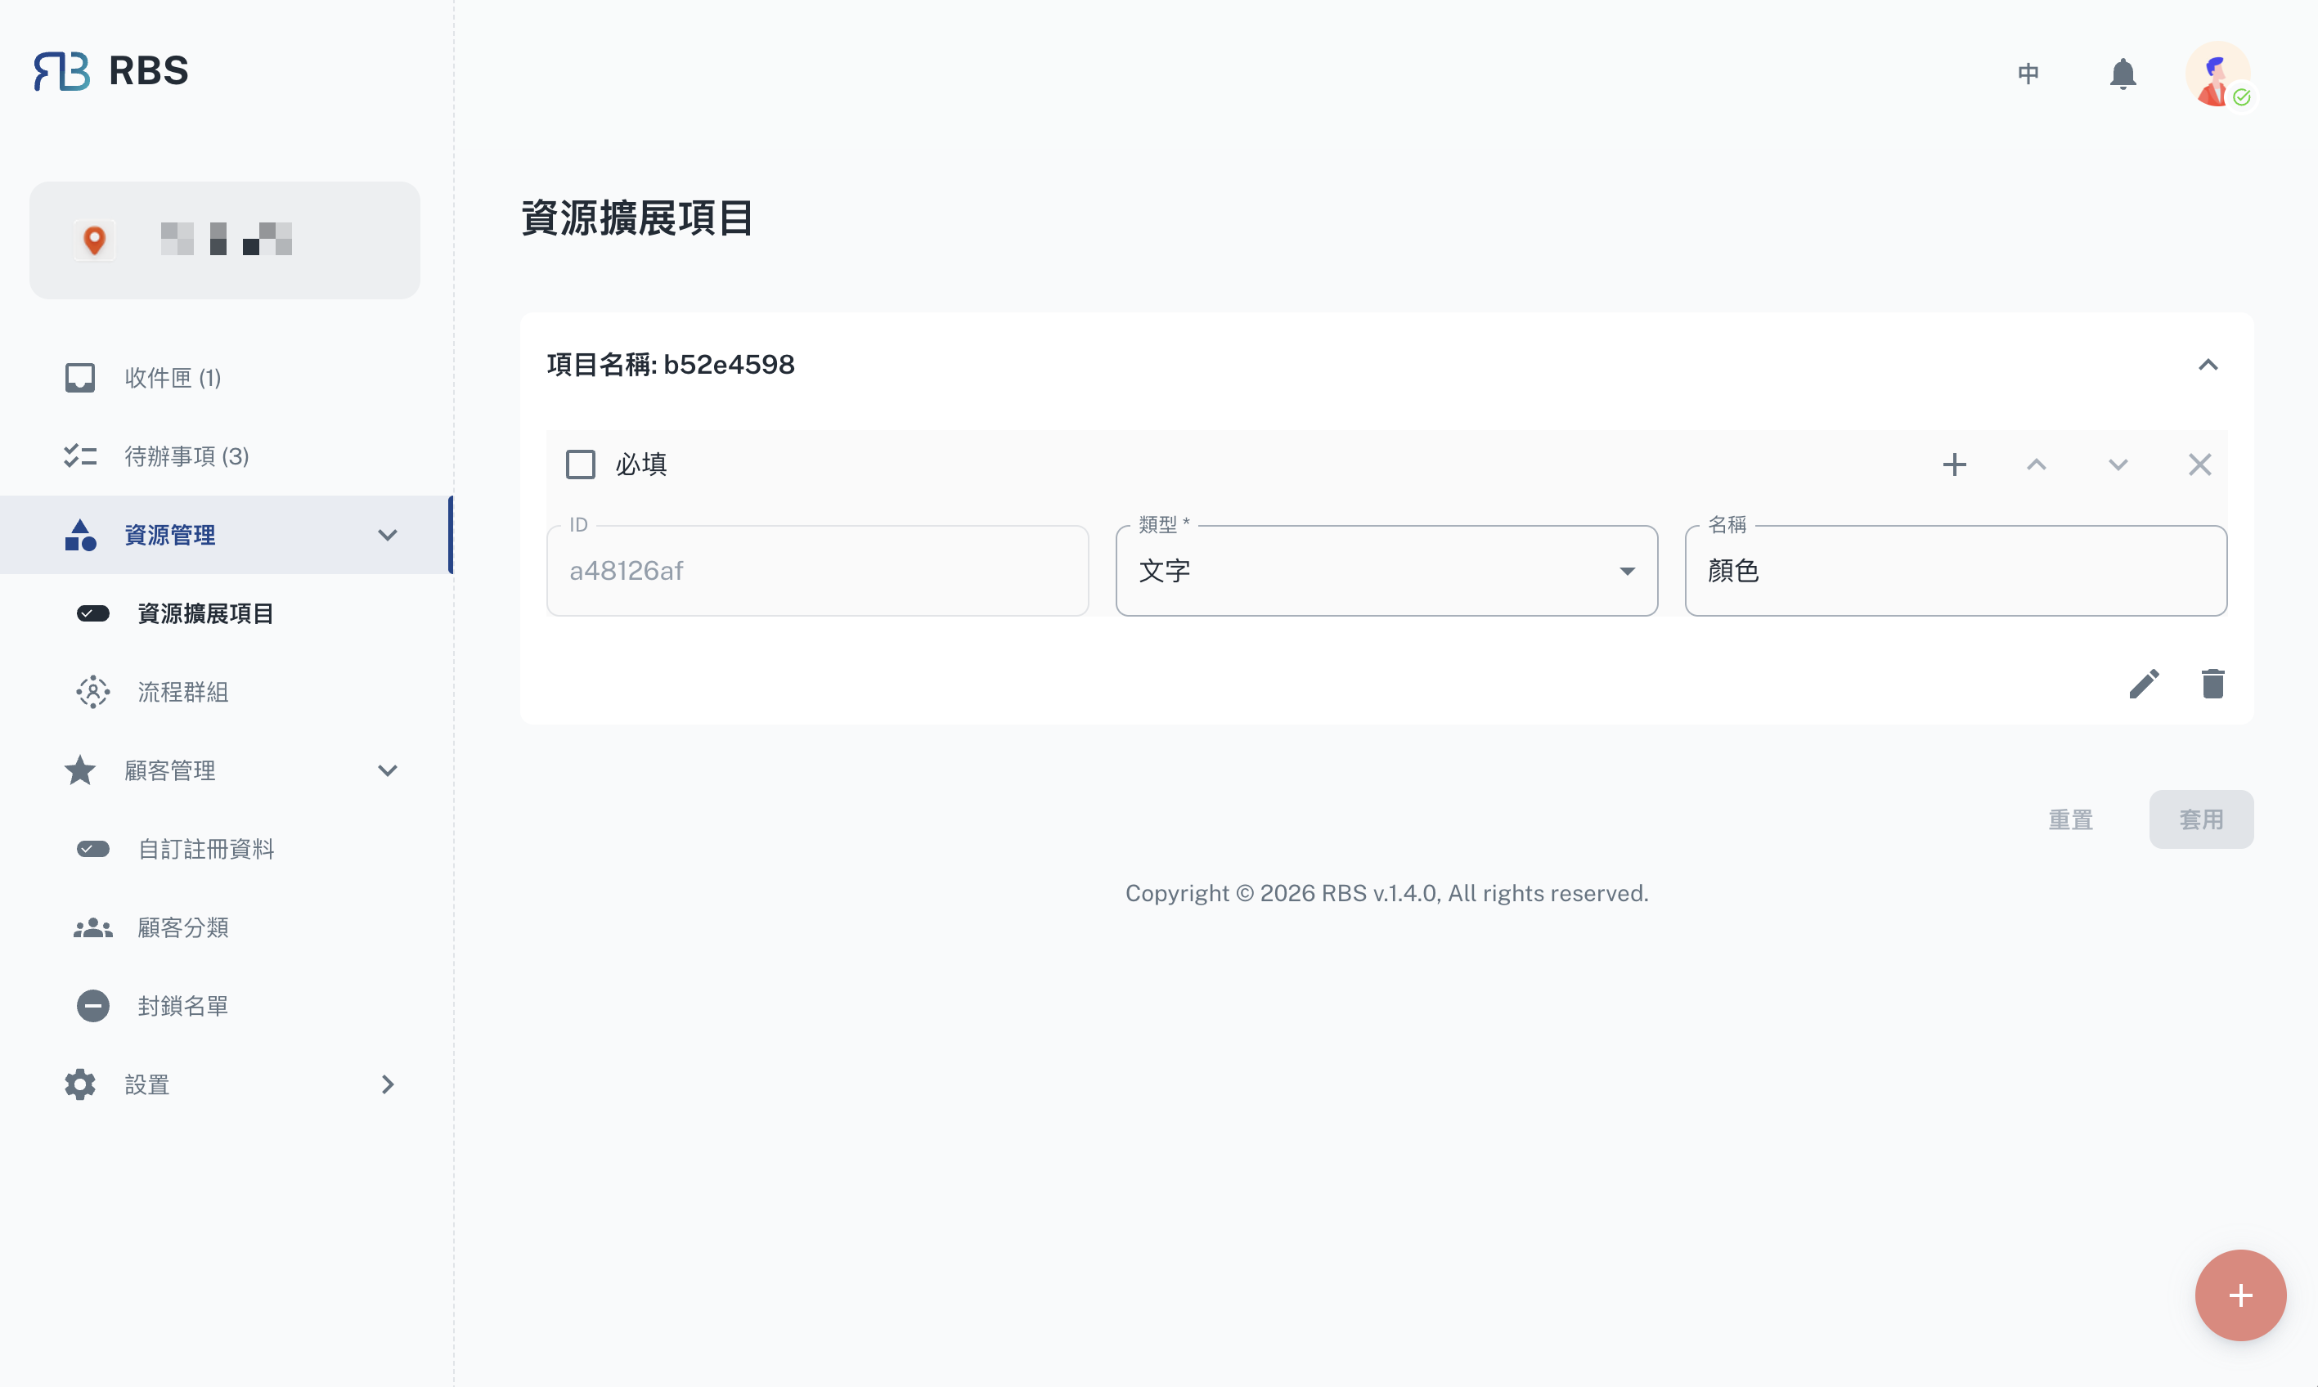Move the field down with down arrow
The width and height of the screenshot is (2318, 1387).
(x=2118, y=465)
